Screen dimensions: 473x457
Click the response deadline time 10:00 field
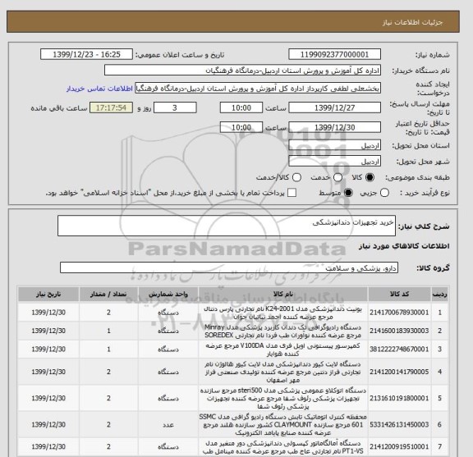coord(241,108)
